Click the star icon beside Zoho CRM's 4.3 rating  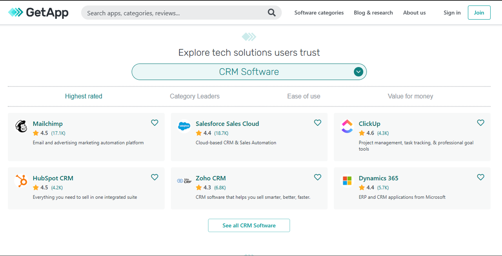(x=199, y=188)
